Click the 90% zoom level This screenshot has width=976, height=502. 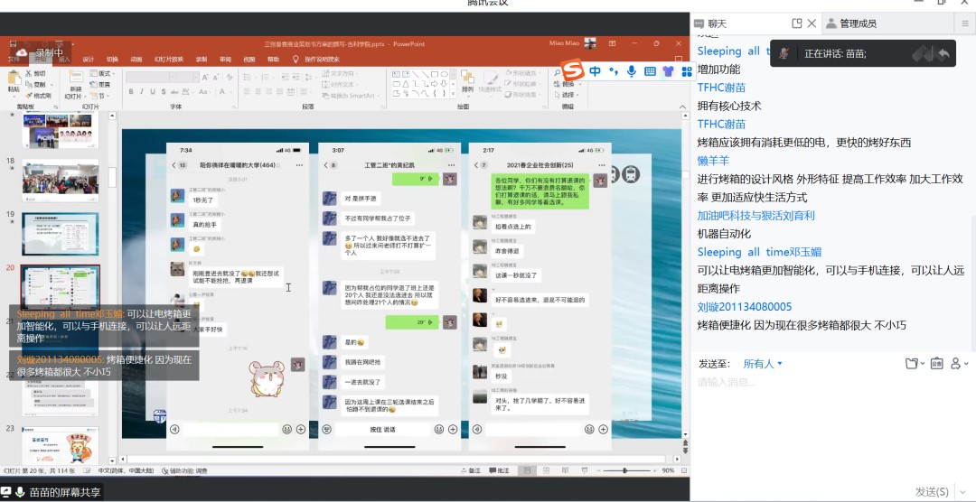668,471
